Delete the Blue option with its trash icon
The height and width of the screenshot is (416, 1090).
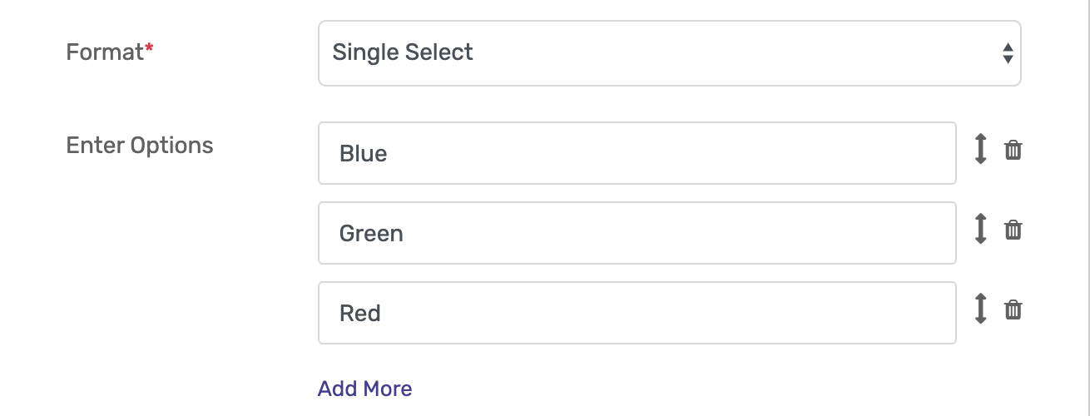pos(1013,151)
